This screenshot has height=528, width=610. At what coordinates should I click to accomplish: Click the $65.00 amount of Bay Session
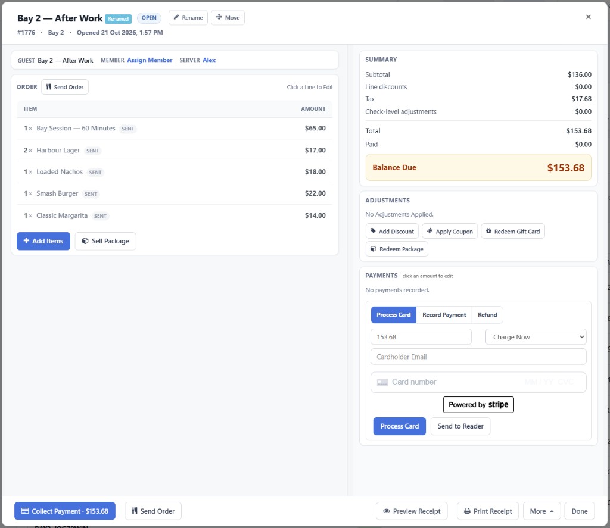[x=315, y=128]
